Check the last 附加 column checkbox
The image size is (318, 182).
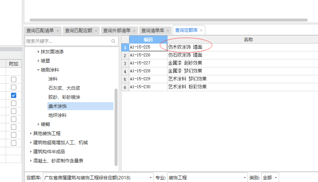(14, 143)
